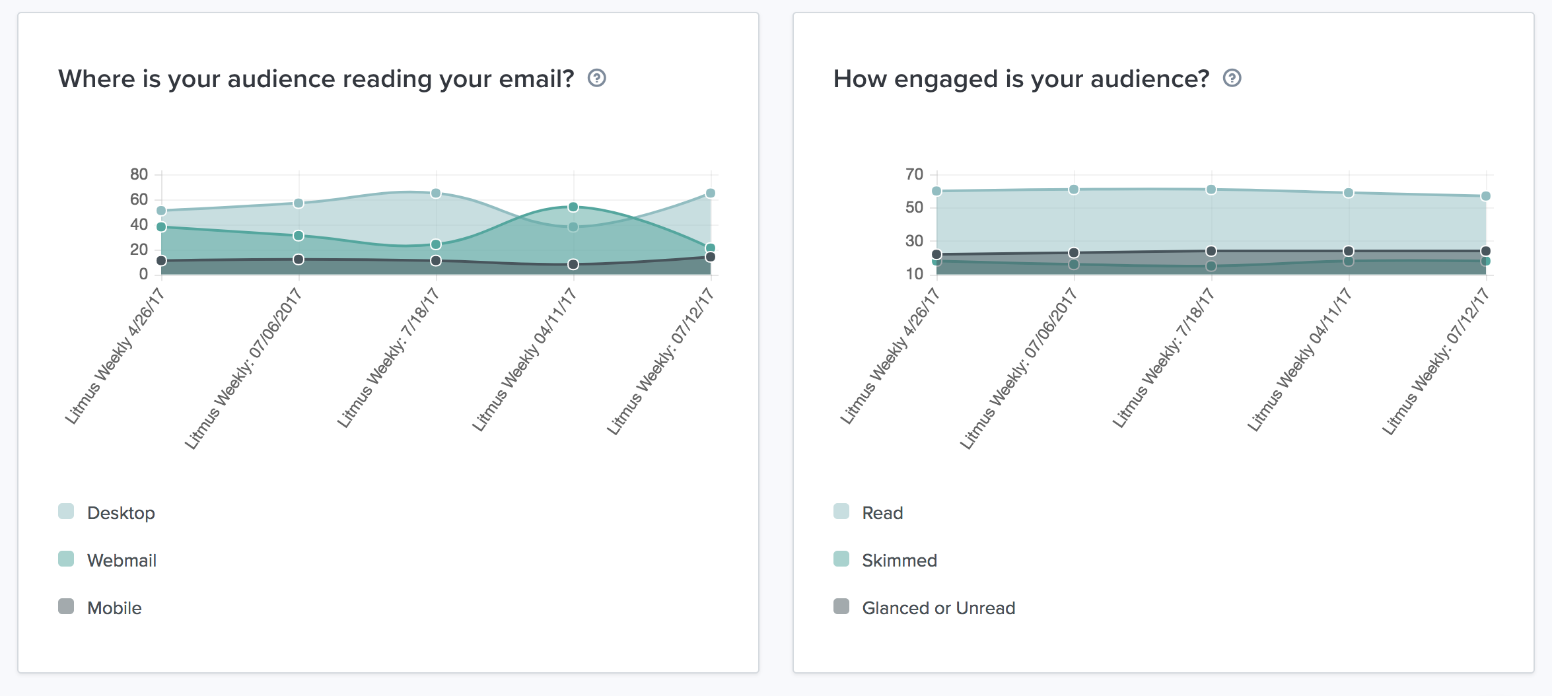Toggle Webmail series in legend
1552x696 pixels.
point(122,561)
